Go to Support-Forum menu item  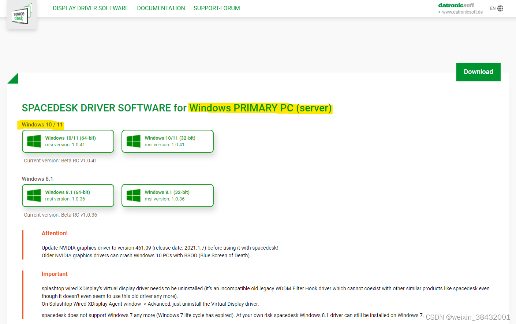(217, 8)
